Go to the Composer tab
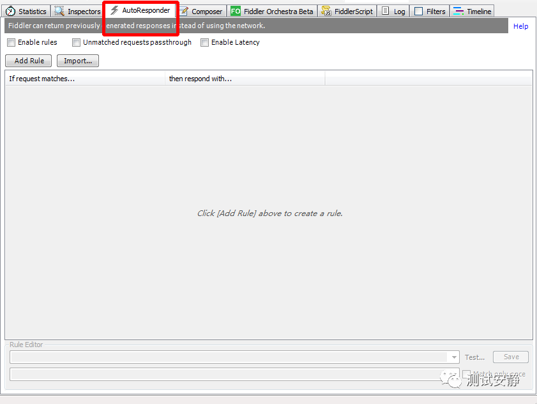537x404 pixels. coord(201,11)
